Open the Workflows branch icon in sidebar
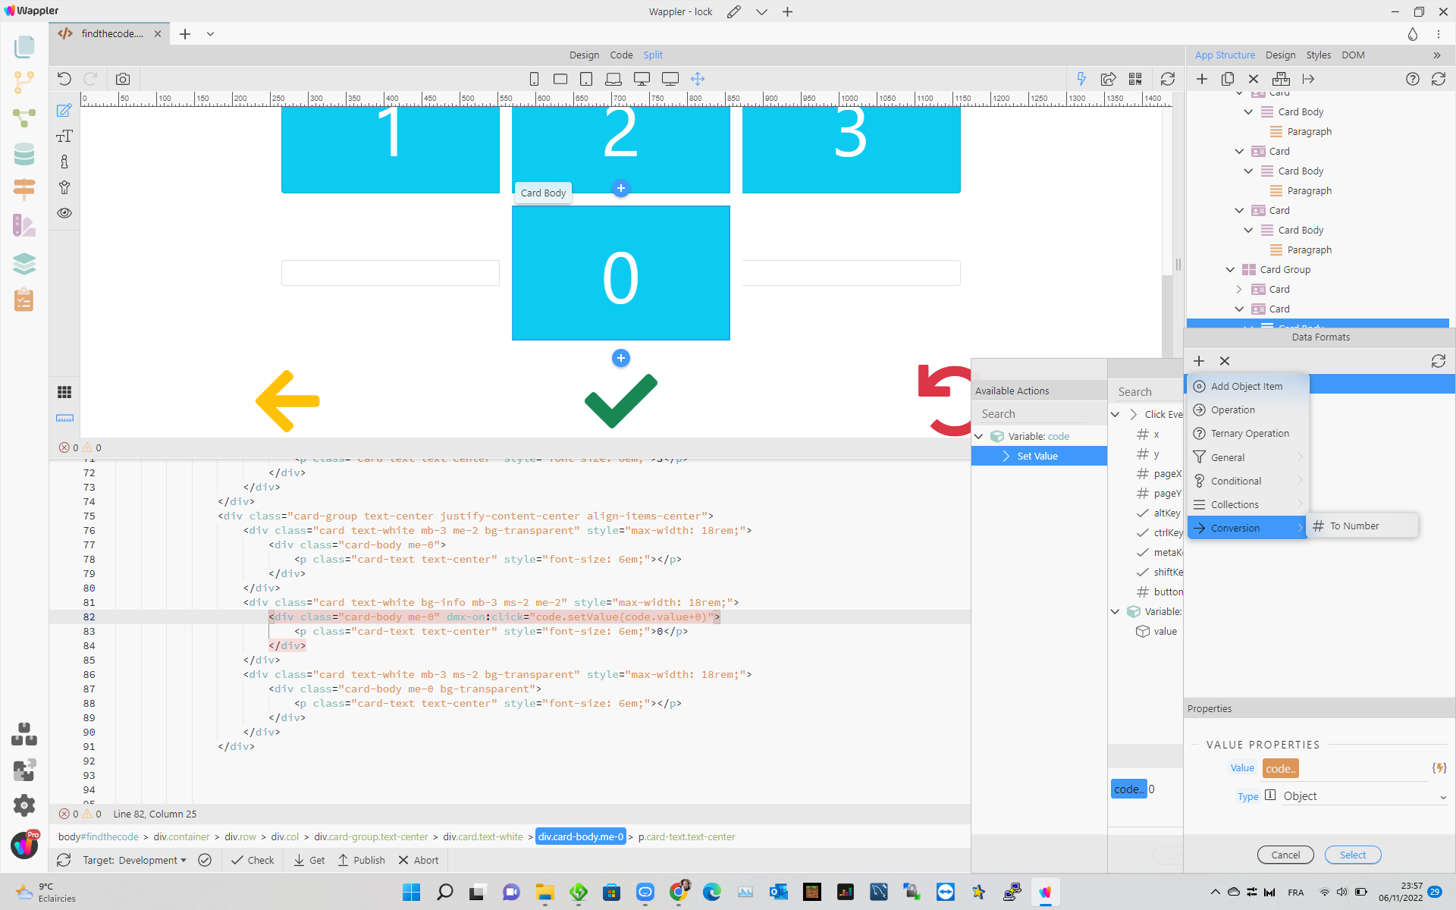This screenshot has width=1456, height=910. (24, 82)
